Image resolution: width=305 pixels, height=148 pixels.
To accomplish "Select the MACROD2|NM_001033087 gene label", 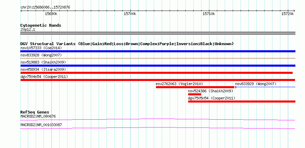I will [41, 125].
